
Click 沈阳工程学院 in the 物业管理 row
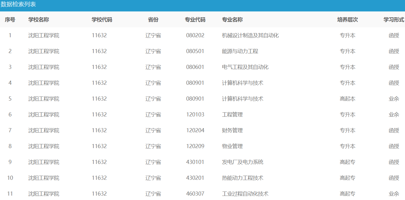point(44,146)
